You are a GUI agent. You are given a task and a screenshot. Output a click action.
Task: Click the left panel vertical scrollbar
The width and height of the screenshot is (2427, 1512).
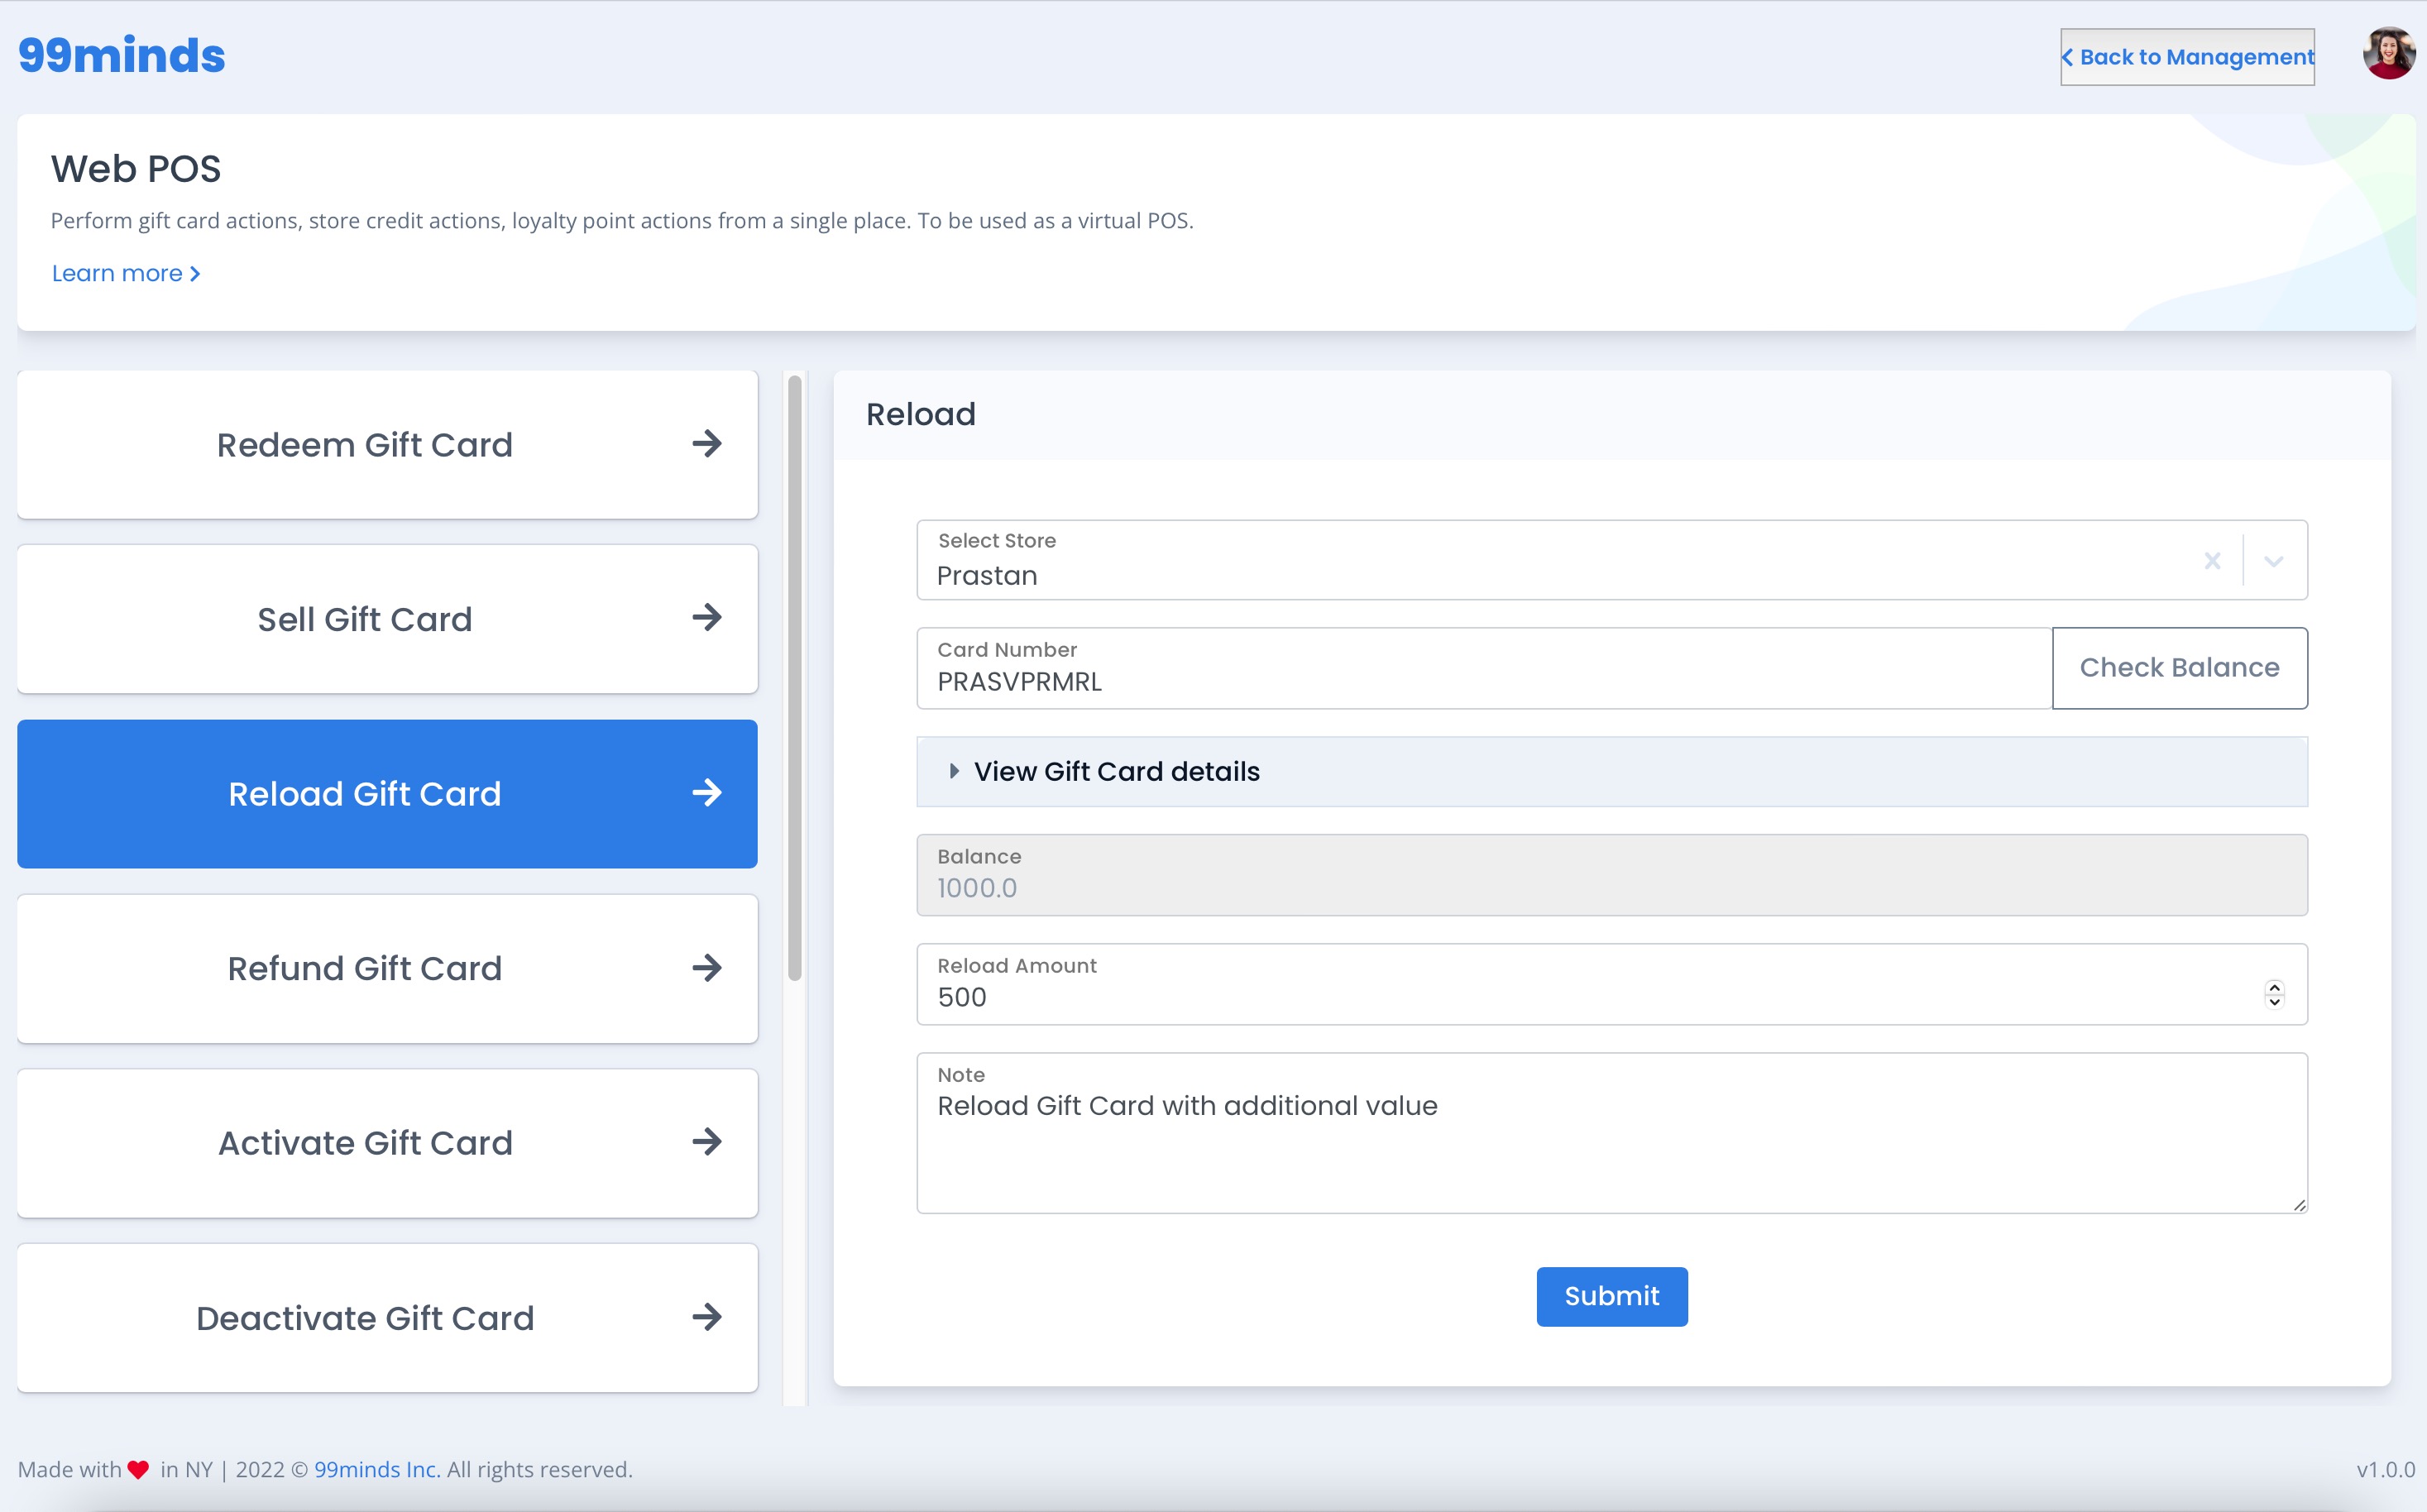[795, 679]
